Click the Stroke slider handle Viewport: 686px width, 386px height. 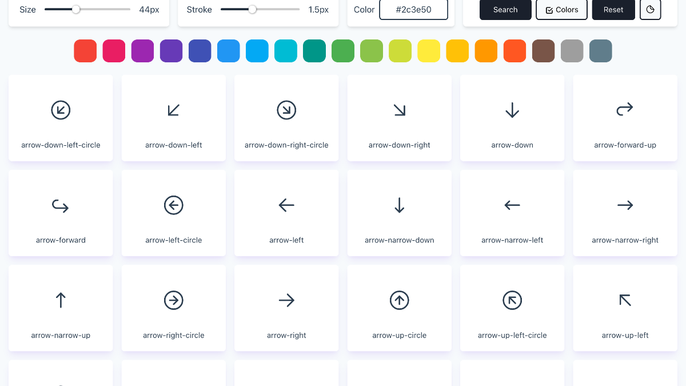tap(252, 9)
